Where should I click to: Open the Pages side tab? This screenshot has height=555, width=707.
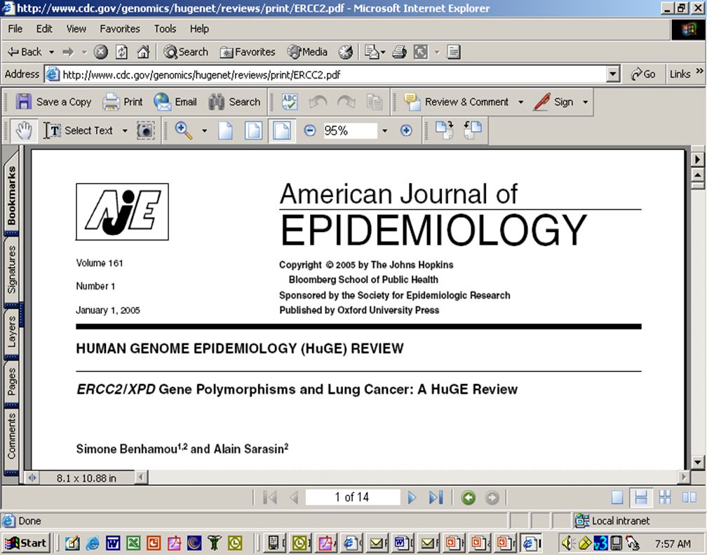click(x=12, y=381)
